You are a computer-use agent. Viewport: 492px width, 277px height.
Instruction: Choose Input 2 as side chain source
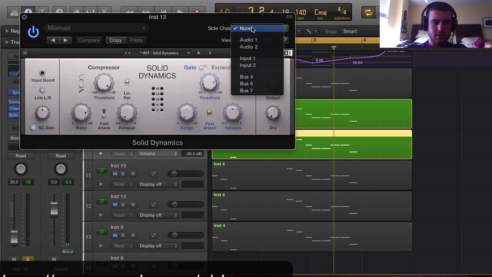(x=257, y=65)
